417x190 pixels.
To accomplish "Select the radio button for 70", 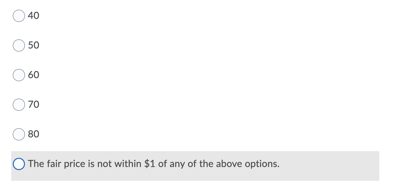I will click(x=19, y=104).
